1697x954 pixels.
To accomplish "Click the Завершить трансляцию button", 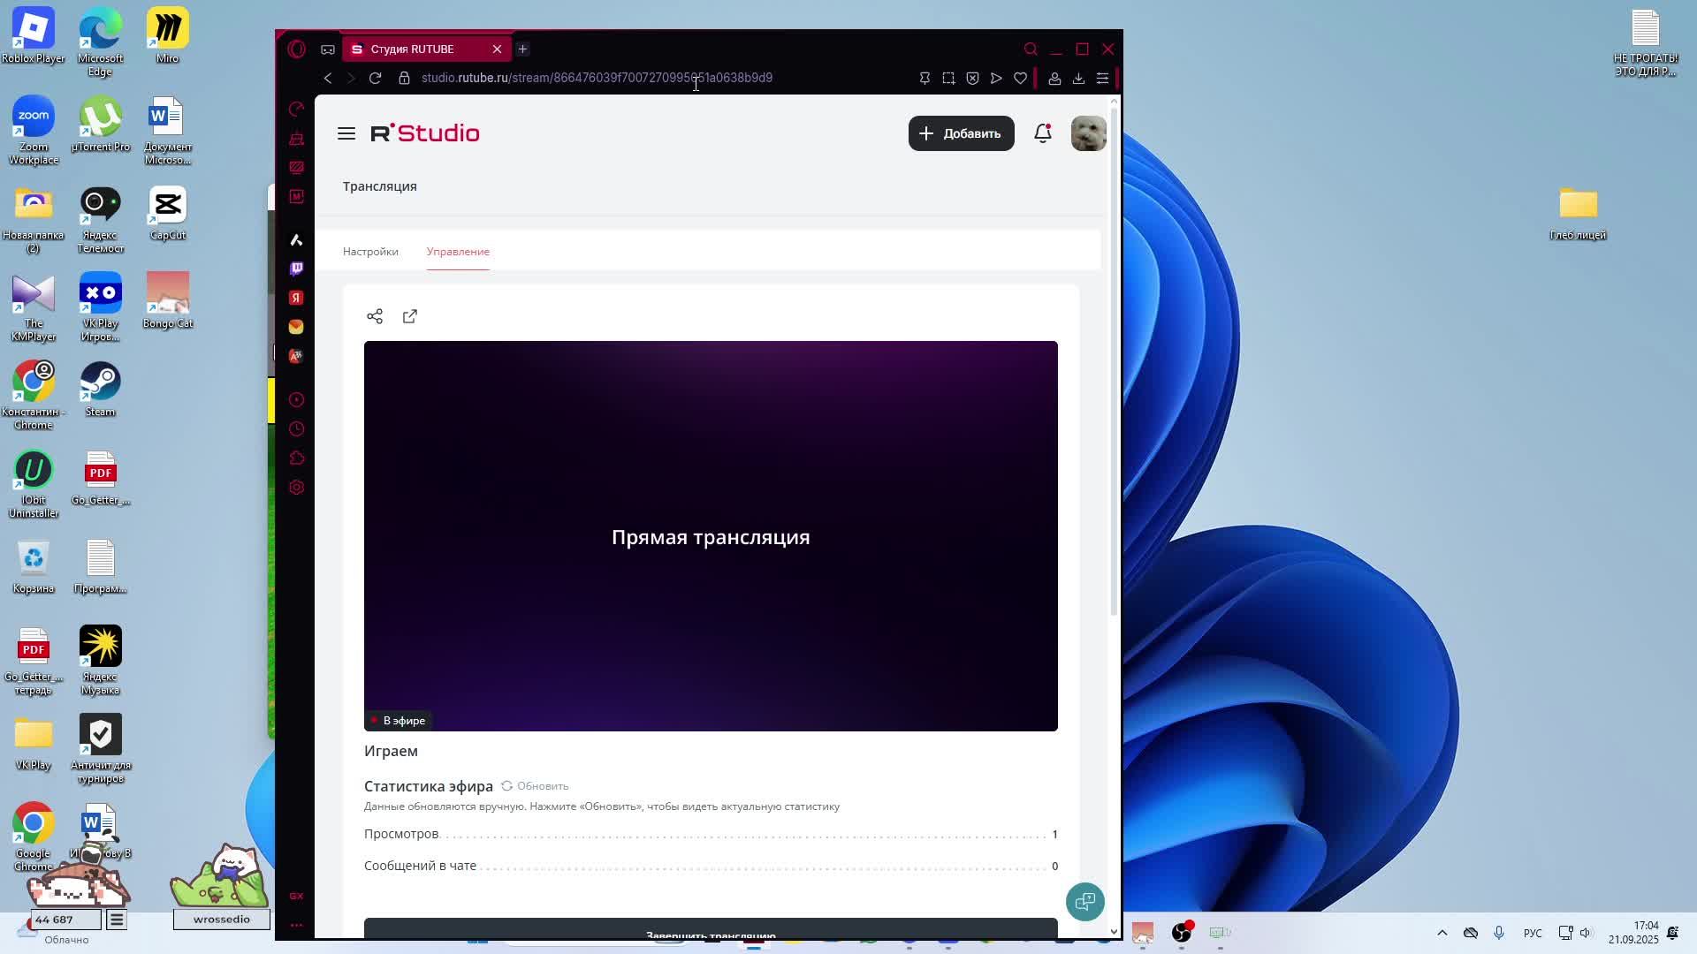I will click(711, 928).
